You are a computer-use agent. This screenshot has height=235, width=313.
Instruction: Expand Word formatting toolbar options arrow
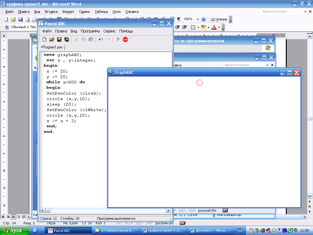coord(223,27)
